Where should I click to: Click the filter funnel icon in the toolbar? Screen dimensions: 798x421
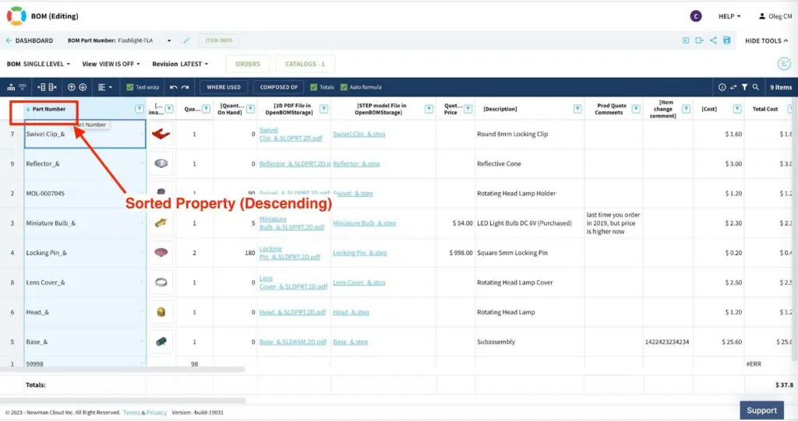pyautogui.click(x=744, y=87)
